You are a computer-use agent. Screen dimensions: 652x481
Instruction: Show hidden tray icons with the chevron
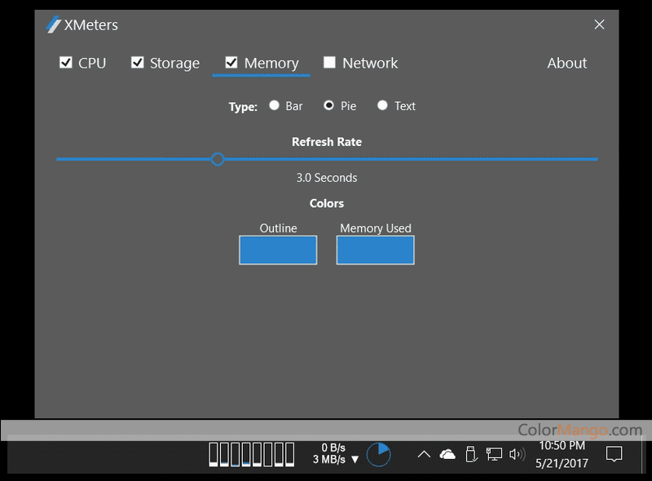424,454
